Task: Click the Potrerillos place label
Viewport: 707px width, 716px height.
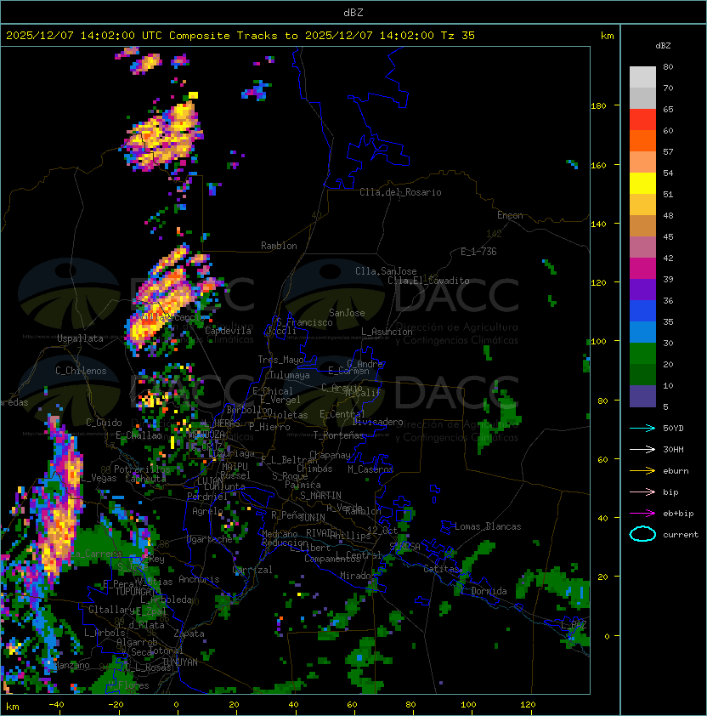Action: click(x=142, y=469)
